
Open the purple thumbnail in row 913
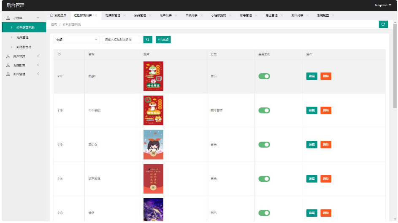pos(153,210)
